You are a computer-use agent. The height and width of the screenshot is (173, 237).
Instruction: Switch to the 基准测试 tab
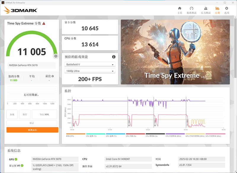click(192, 10)
